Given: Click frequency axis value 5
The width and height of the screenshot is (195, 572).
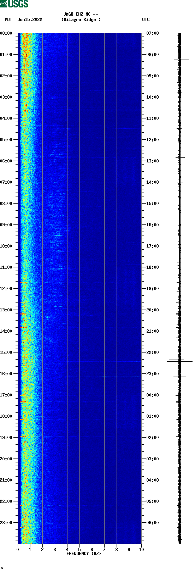Looking at the screenshot, I should click(x=79, y=550).
